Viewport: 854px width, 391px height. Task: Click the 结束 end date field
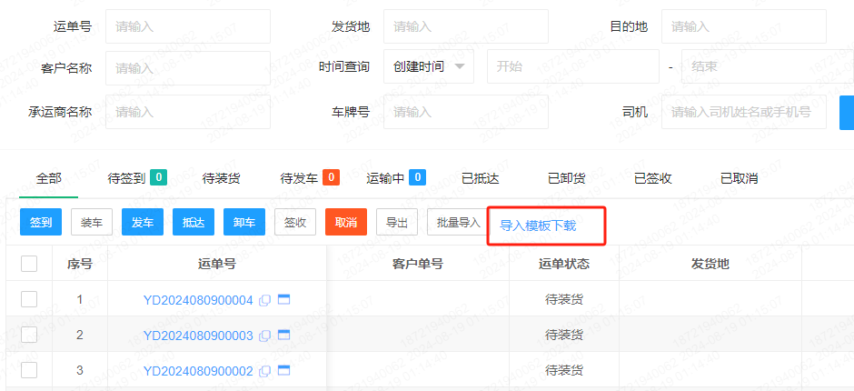tap(768, 66)
